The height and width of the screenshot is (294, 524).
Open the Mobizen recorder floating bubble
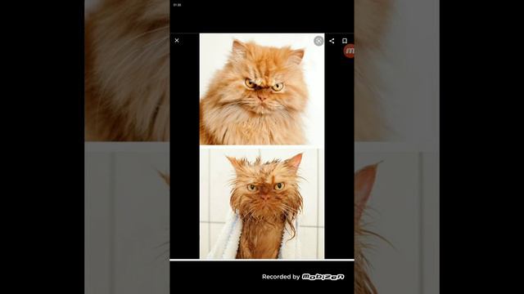click(350, 51)
